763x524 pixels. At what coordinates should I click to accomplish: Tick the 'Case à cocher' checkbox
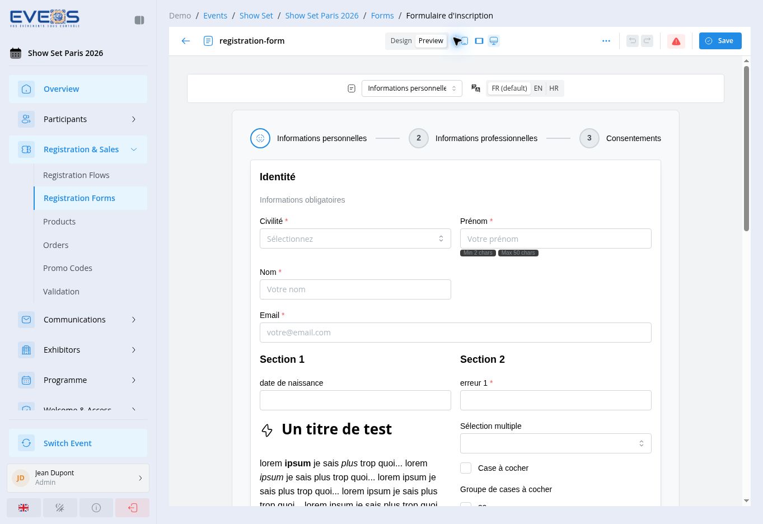click(466, 468)
